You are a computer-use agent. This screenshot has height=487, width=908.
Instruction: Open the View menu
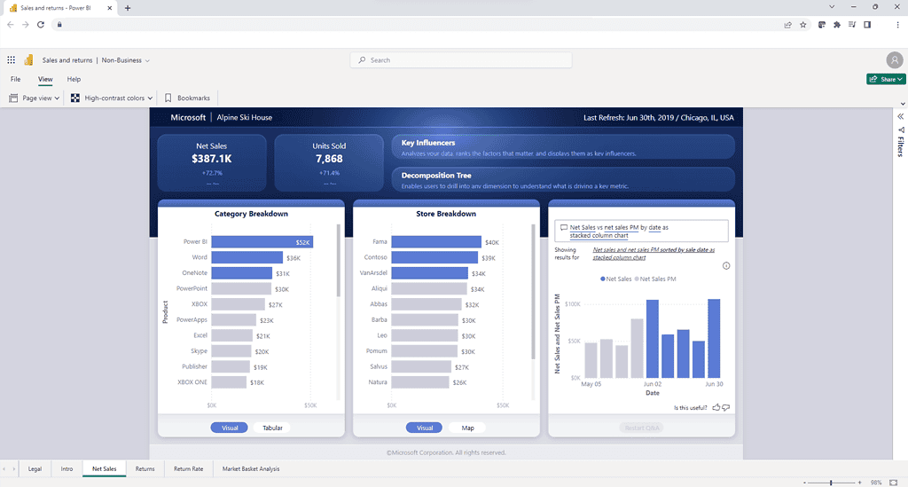pos(45,79)
